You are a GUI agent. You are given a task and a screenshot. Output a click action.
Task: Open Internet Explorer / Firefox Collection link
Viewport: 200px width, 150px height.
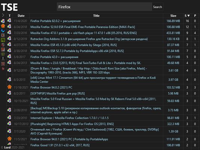pyautogui.click(x=69, y=118)
